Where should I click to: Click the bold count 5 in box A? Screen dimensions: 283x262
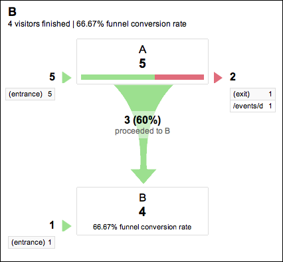click(142, 64)
